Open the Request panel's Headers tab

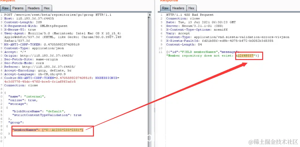pos(33,8)
